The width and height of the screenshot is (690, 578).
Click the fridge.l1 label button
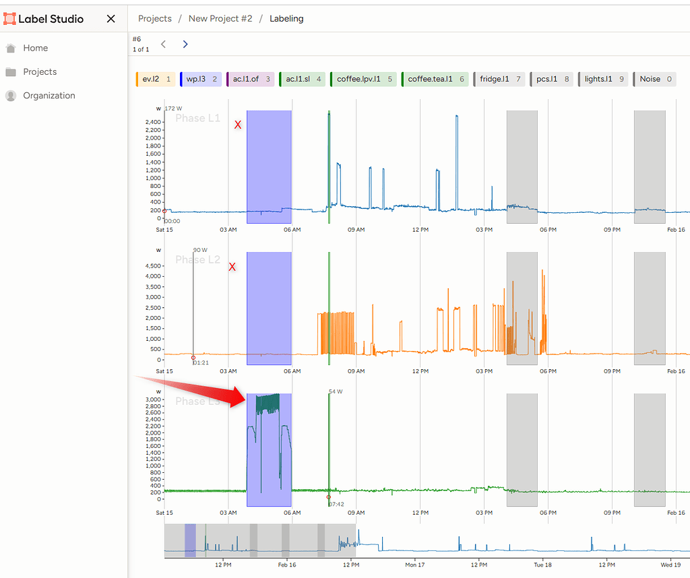[x=499, y=79]
